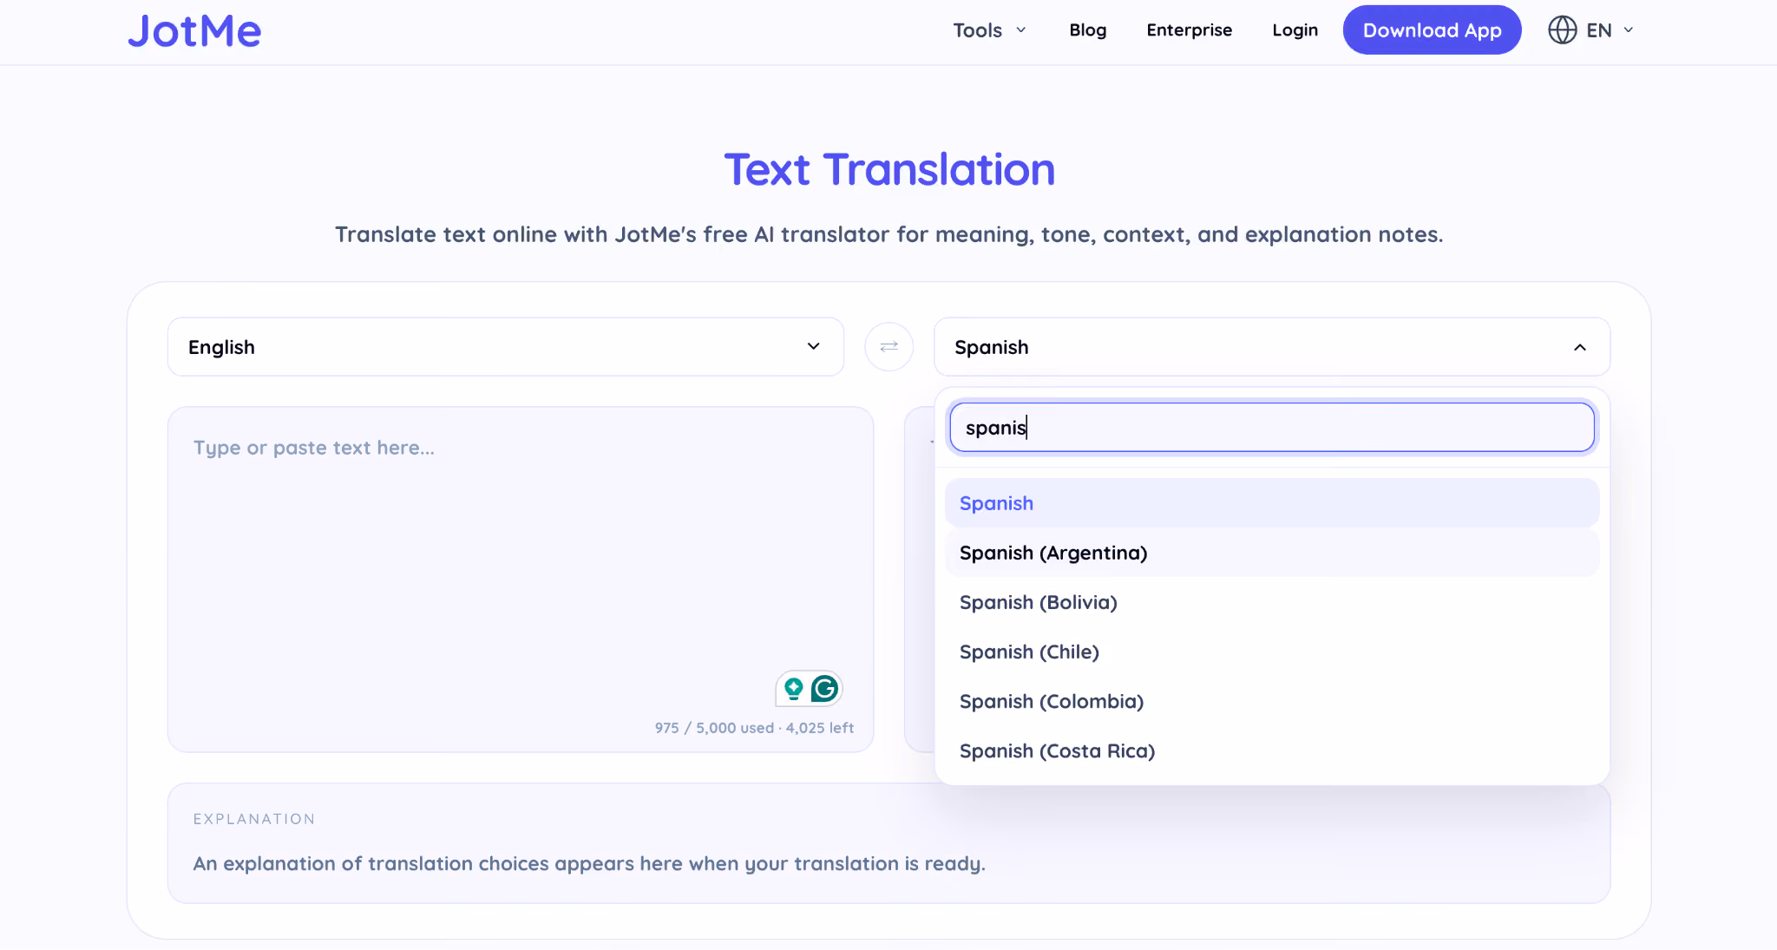Focus the language search field
The image size is (1777, 950).
point(1272,428)
